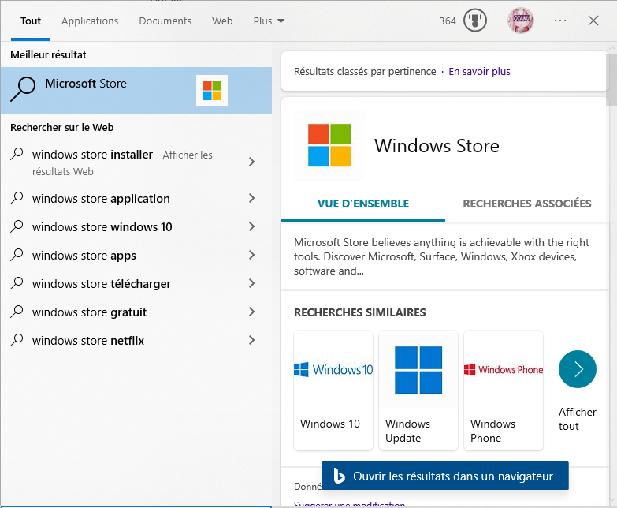
Task: Open the Windows 10 similar search card
Action: click(333, 390)
